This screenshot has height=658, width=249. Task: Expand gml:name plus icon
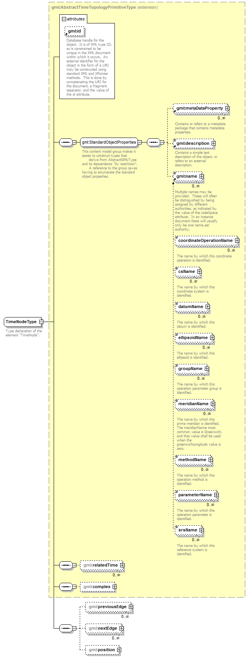click(201, 176)
